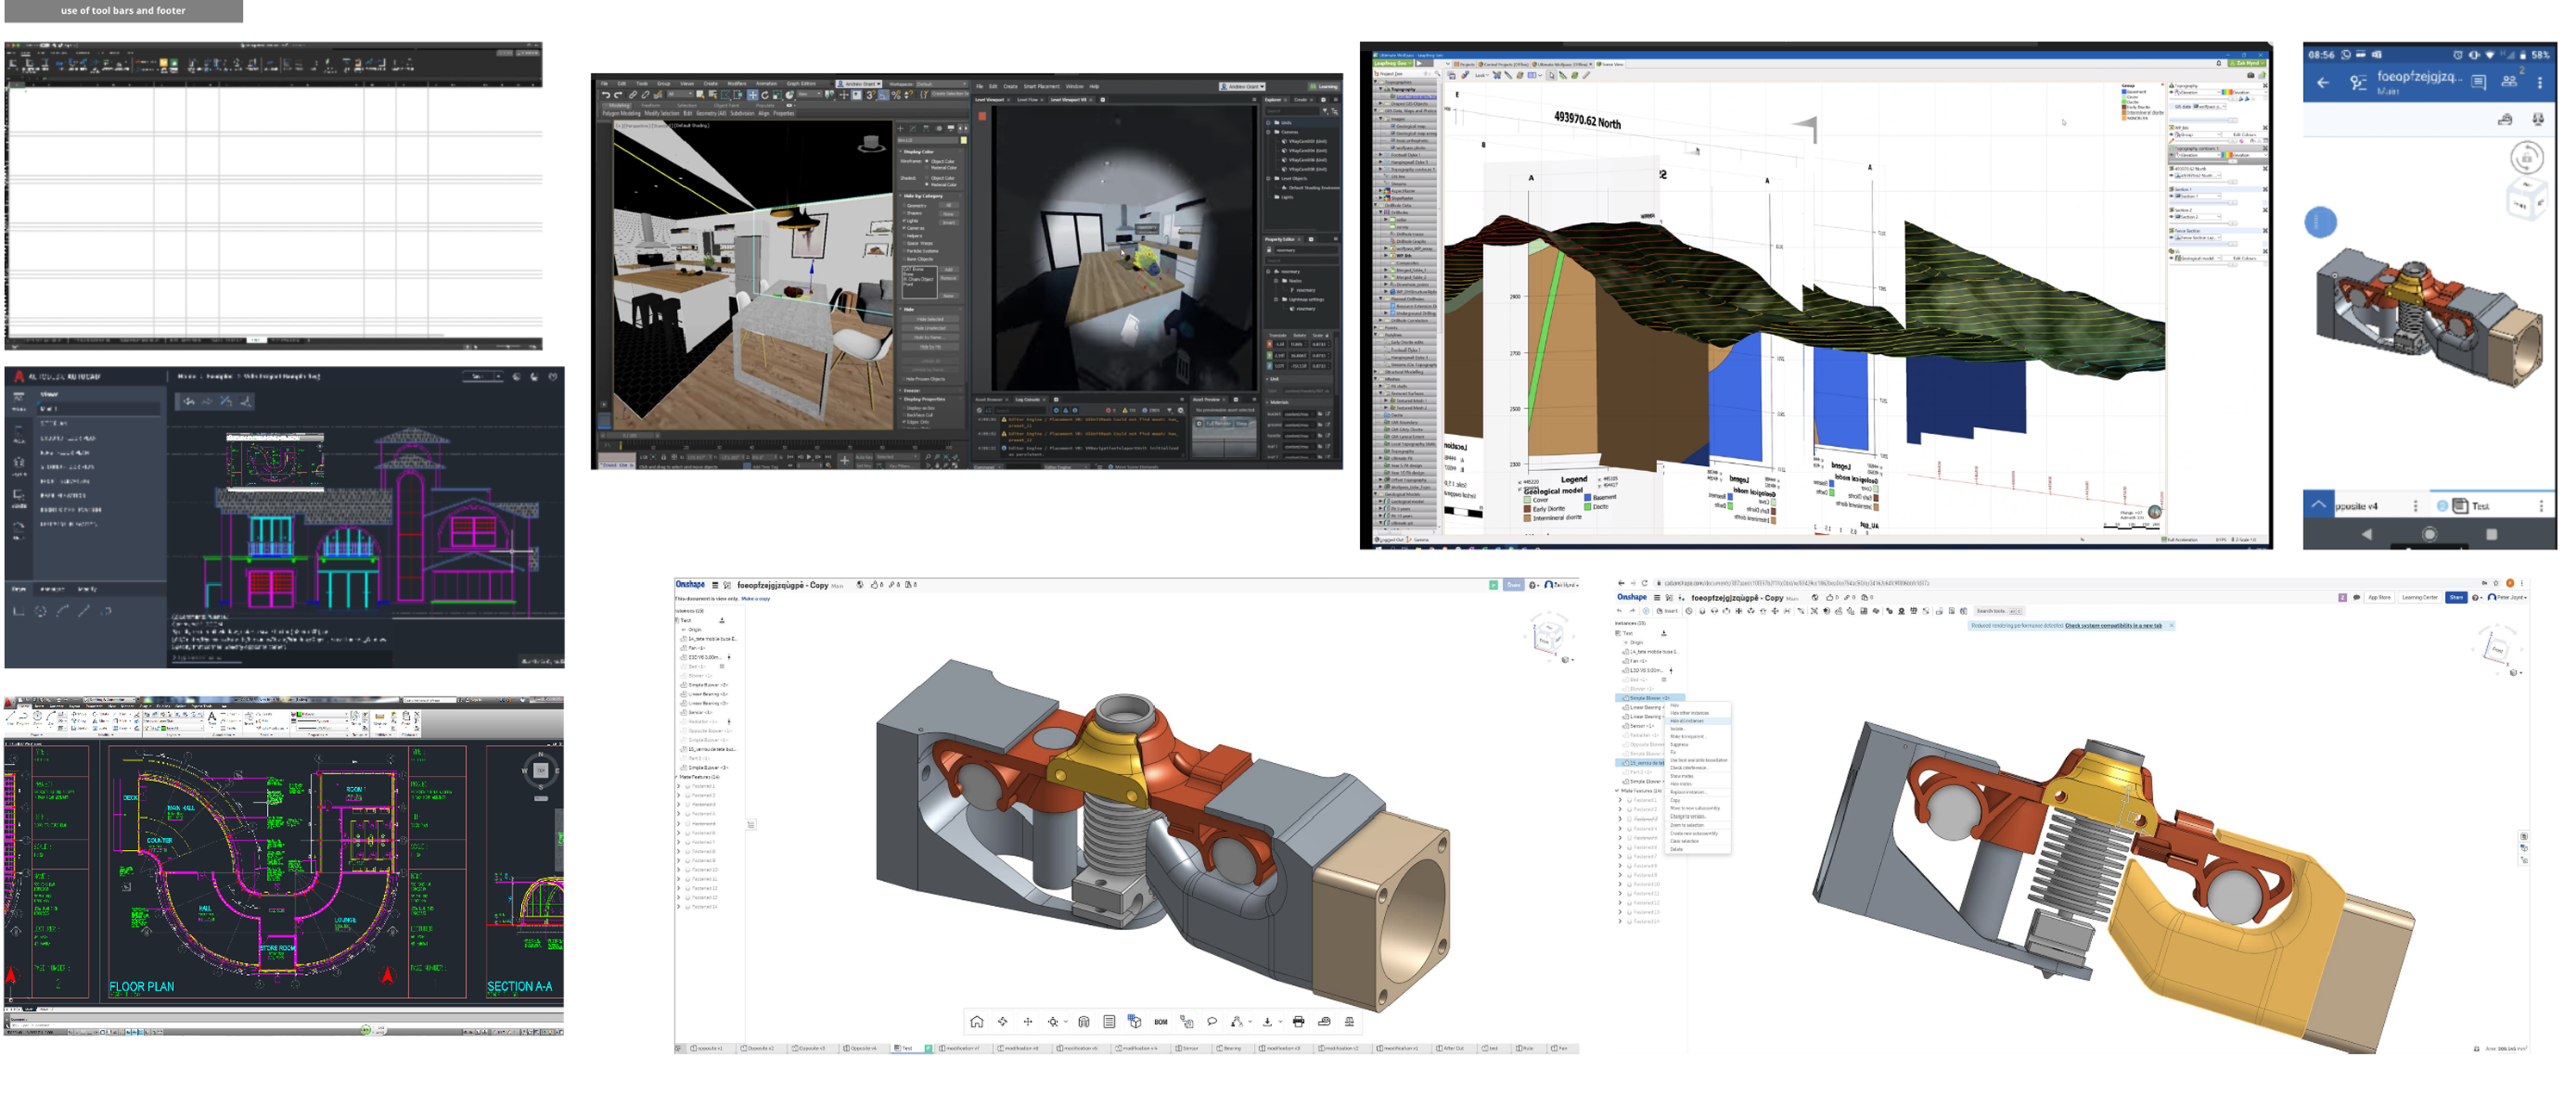The height and width of the screenshot is (1098, 2576).
Task: Expand Fastened 14 mate in view-only Onshape
Action: pyautogui.click(x=679, y=907)
